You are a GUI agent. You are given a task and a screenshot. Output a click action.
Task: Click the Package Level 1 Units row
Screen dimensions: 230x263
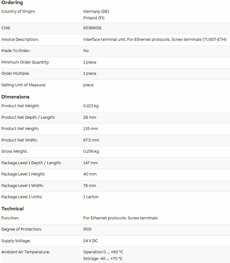(x=116, y=197)
